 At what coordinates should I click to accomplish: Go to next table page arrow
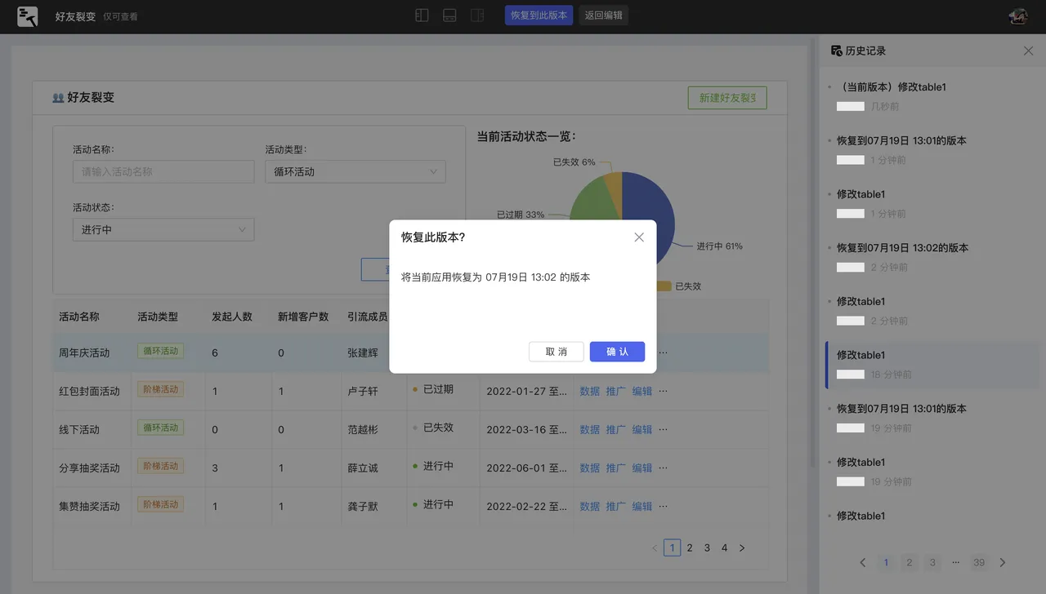tap(742, 547)
